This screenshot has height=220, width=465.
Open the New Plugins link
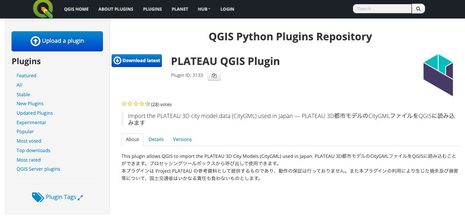[x=30, y=104]
